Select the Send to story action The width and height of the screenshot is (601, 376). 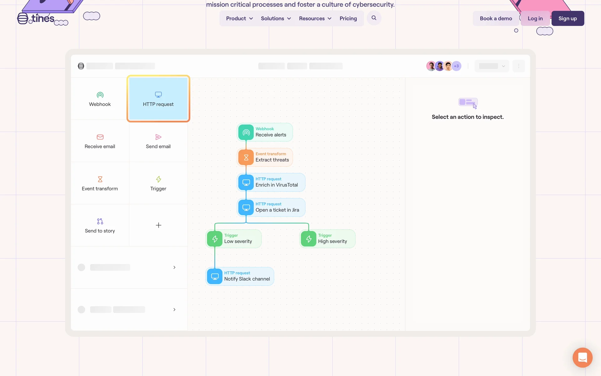click(x=100, y=226)
